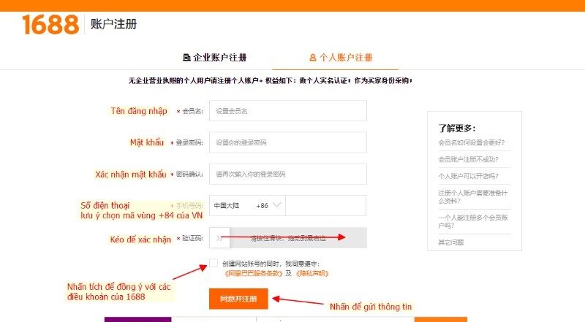Click the phone number input box
Image resolution: width=585 pixels, height=322 pixels.
pos(325,206)
